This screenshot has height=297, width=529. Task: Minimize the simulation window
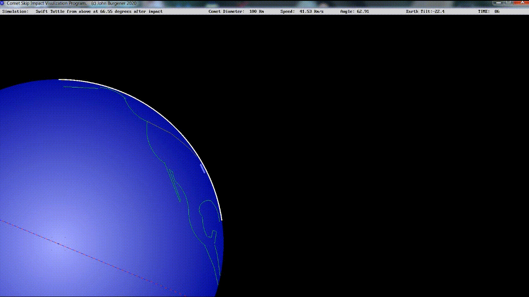coord(498,2)
